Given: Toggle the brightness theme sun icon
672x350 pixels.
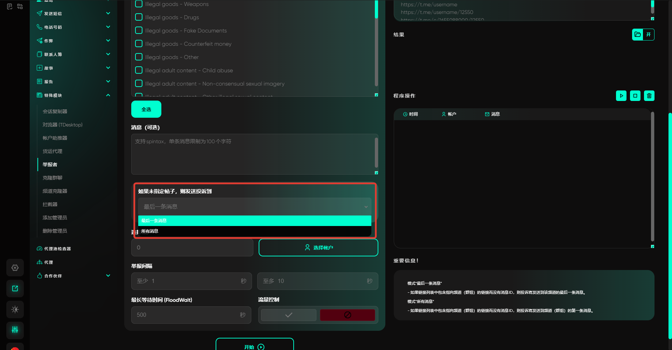Looking at the screenshot, I should coord(15,309).
